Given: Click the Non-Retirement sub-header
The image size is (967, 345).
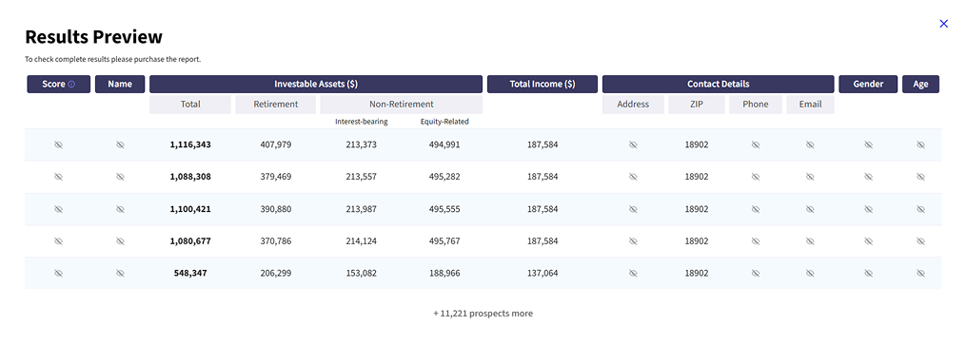Looking at the screenshot, I should [402, 105].
